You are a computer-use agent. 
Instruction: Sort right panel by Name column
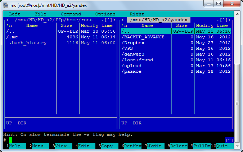coord(147,25)
